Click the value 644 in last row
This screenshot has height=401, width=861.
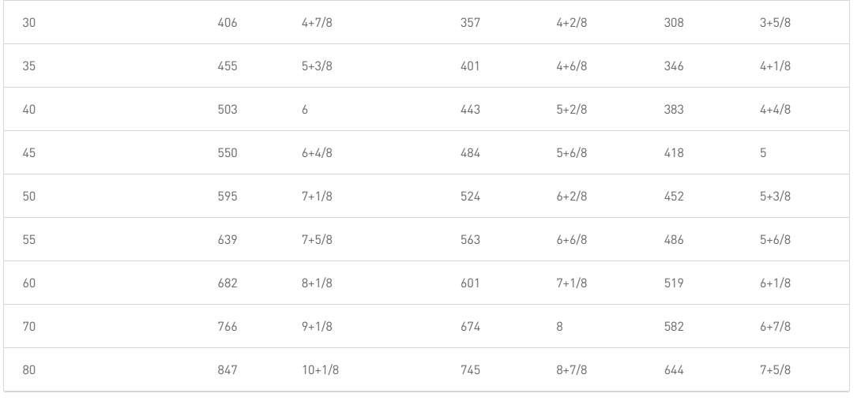674,370
